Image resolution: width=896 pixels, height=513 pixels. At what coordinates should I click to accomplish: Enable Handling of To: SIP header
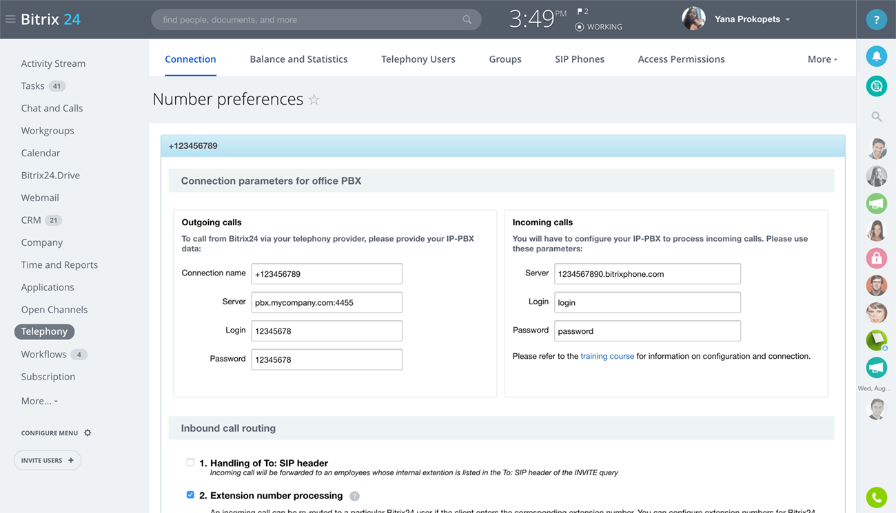click(190, 463)
